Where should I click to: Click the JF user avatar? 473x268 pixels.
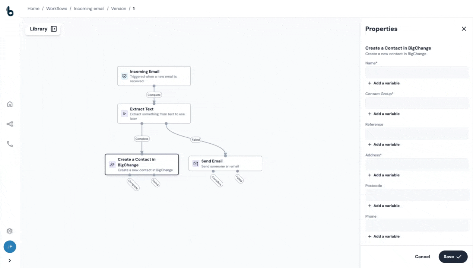10,246
